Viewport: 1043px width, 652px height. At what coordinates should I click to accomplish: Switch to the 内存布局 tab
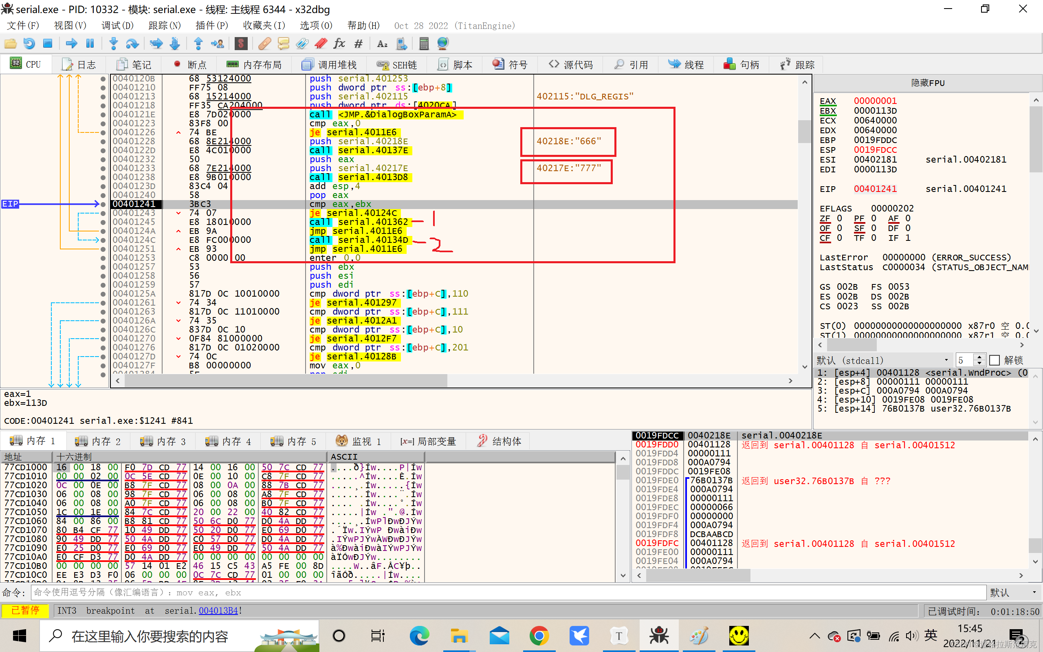click(254, 65)
